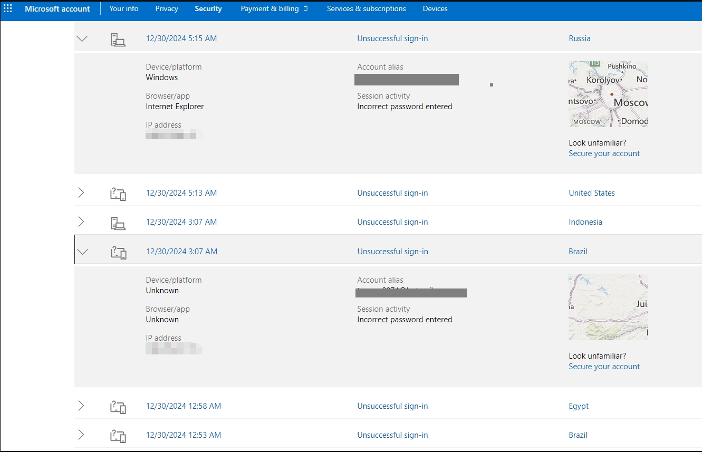The height and width of the screenshot is (452, 702).
Task: Switch to the Devices tab
Action: coord(435,8)
